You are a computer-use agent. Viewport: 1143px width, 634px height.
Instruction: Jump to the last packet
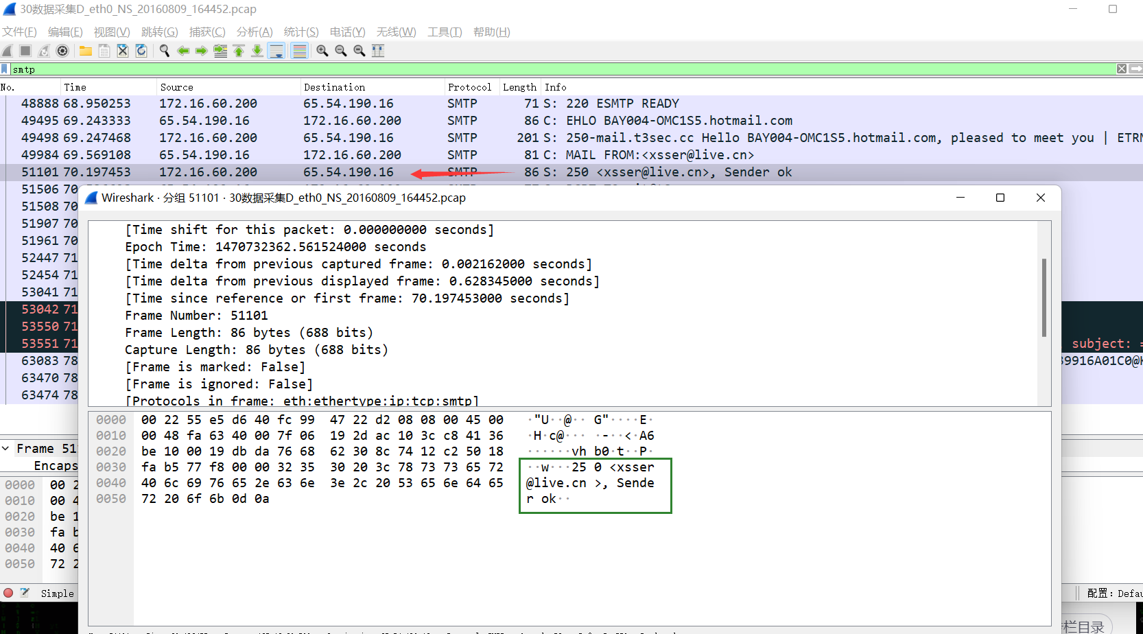pos(257,51)
